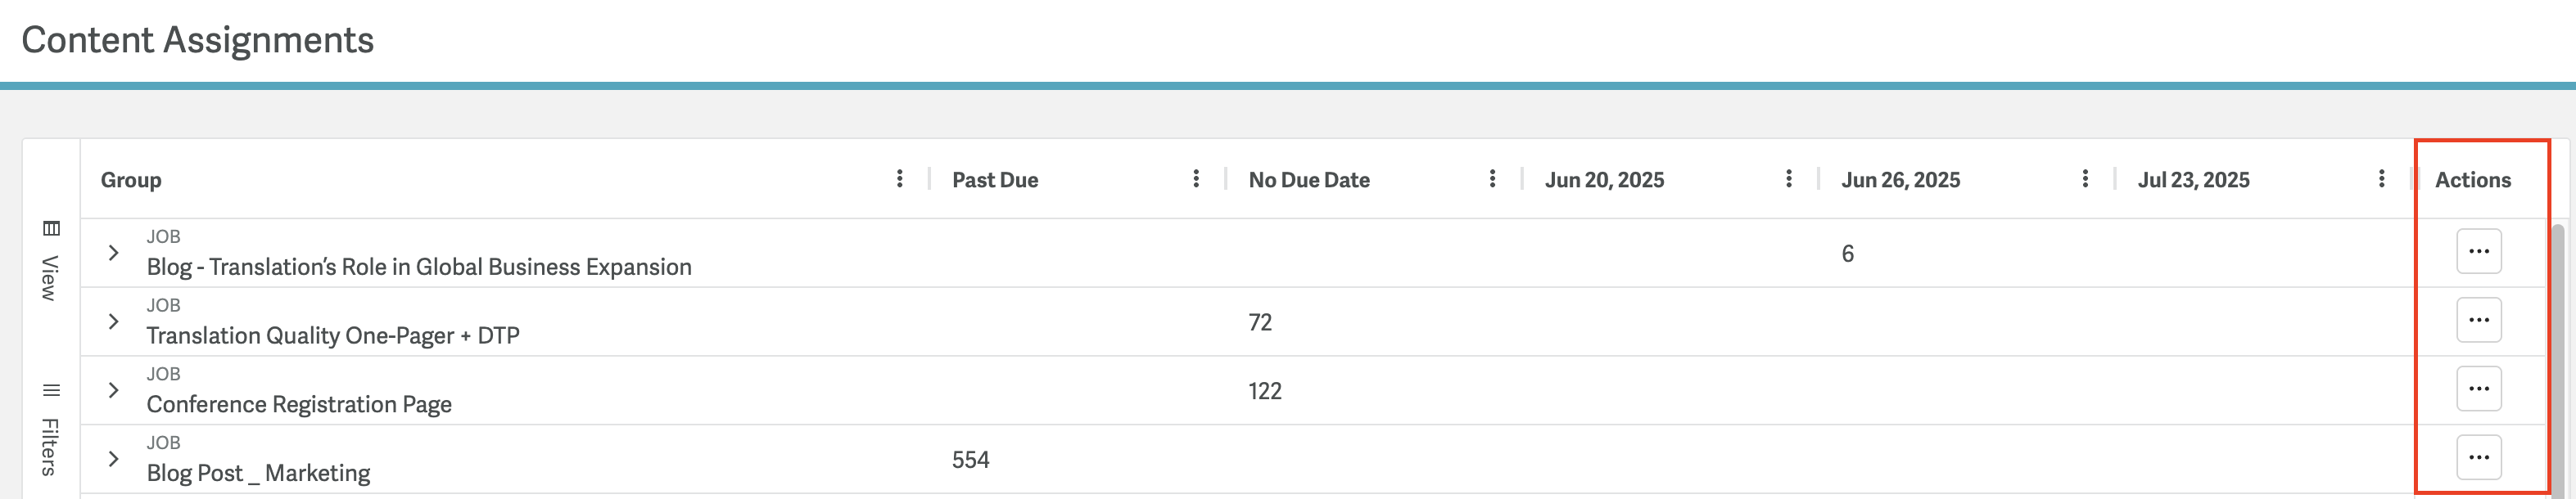Expand the Conference Registration Page row
The image size is (2576, 499).
click(113, 390)
